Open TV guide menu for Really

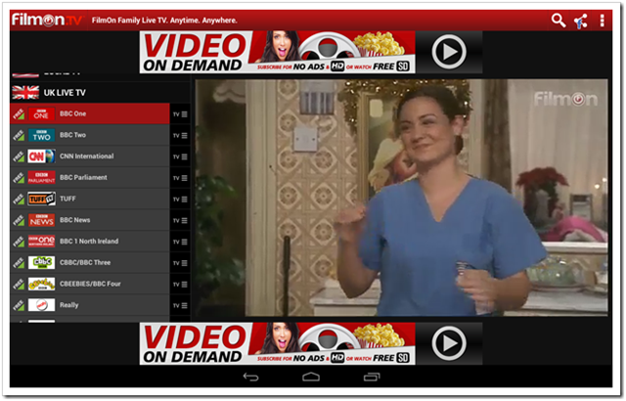tap(180, 305)
